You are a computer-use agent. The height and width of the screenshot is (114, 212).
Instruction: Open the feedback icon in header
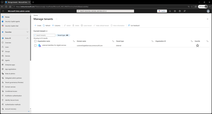click(x=184, y=11)
